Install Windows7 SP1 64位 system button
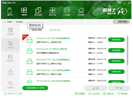132x97 pixels. (116, 40)
